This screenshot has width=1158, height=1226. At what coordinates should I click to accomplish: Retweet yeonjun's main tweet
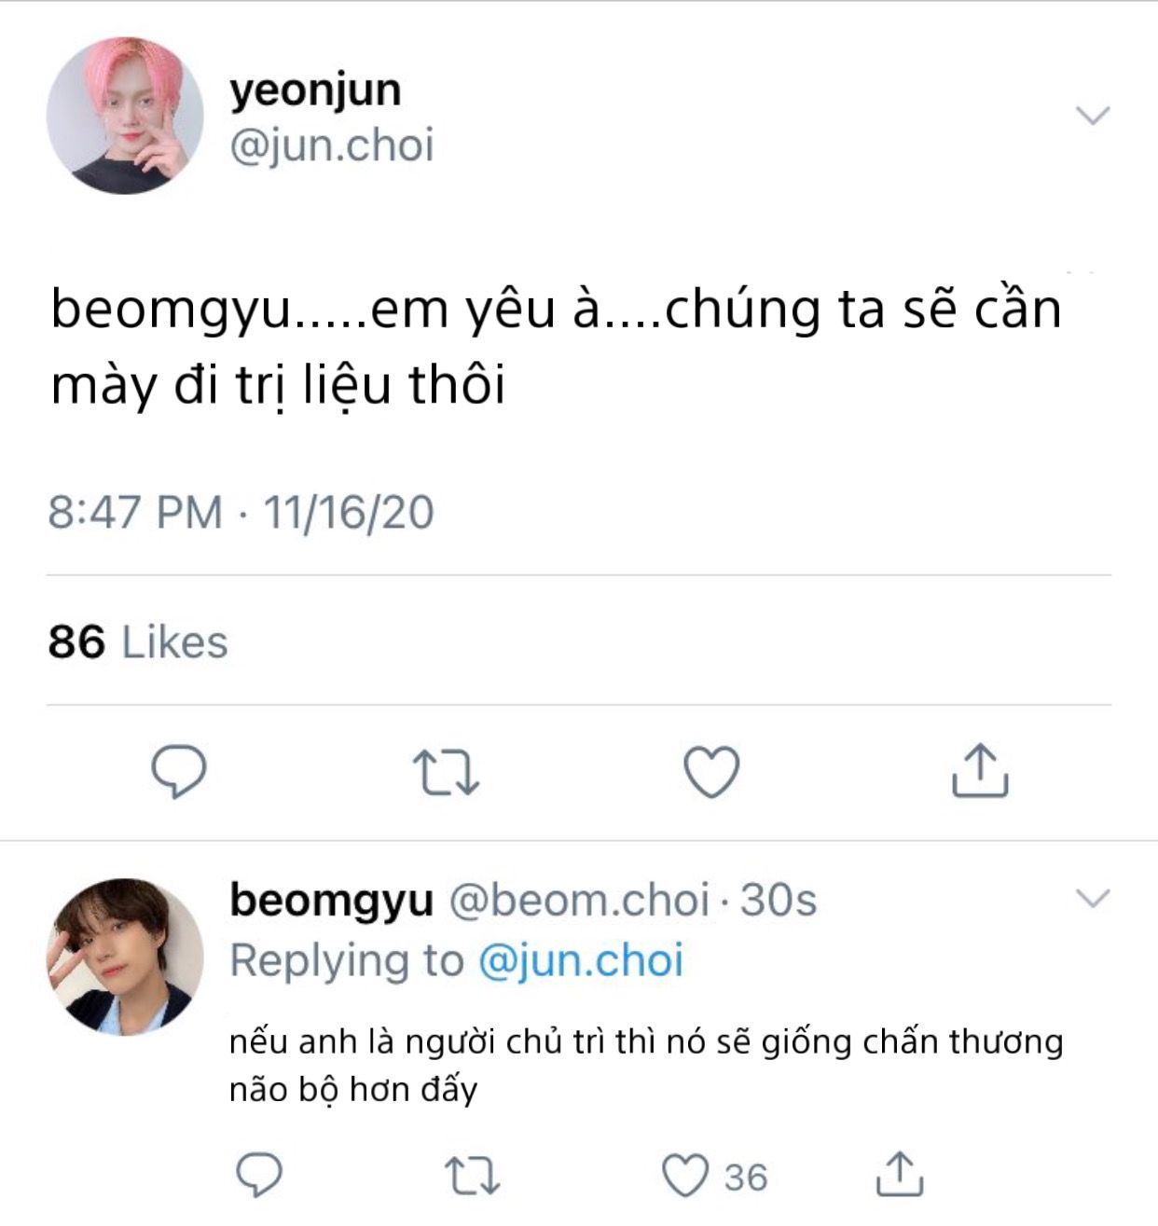(446, 773)
